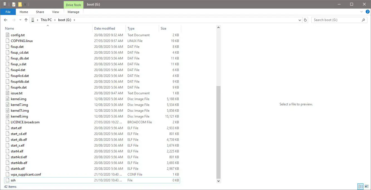This screenshot has width=371, height=190.
Task: Click the Properties icon in Quick Access Toolbar
Action: tap(14, 4)
